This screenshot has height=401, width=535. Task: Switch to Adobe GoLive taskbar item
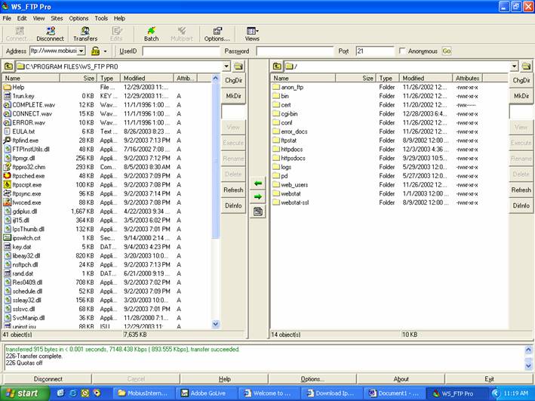[205, 393]
